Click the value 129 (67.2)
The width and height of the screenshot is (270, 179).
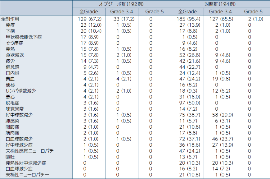coord(90,19)
